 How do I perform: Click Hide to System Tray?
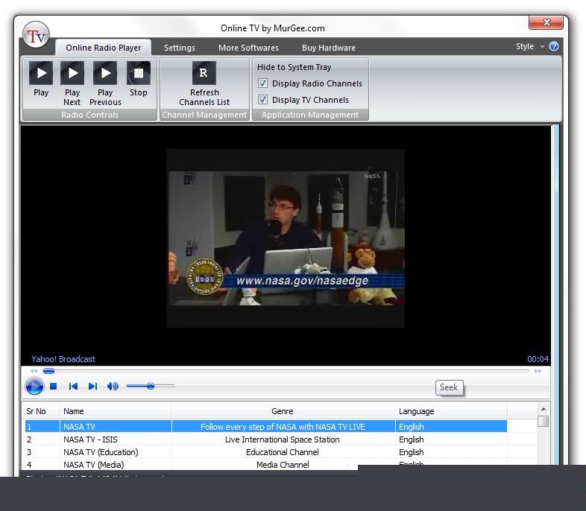pos(294,67)
